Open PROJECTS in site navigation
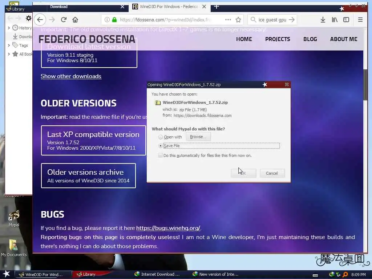 (278, 39)
